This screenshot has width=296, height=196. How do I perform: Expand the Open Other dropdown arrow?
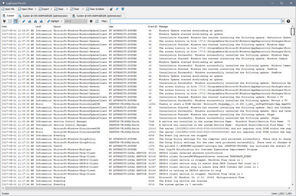tap(36, 9)
